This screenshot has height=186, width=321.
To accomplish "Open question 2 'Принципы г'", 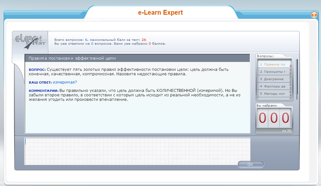I will 274,72.
